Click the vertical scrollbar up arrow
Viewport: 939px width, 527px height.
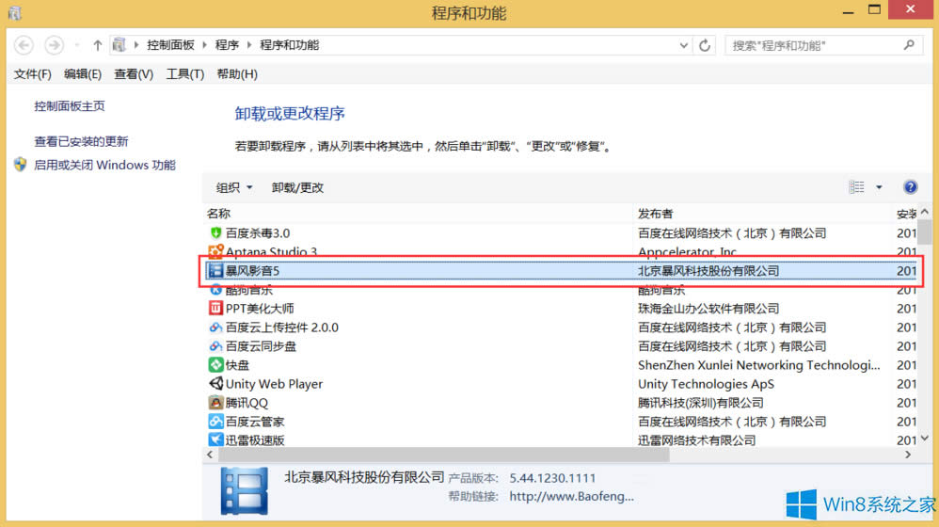click(x=925, y=212)
